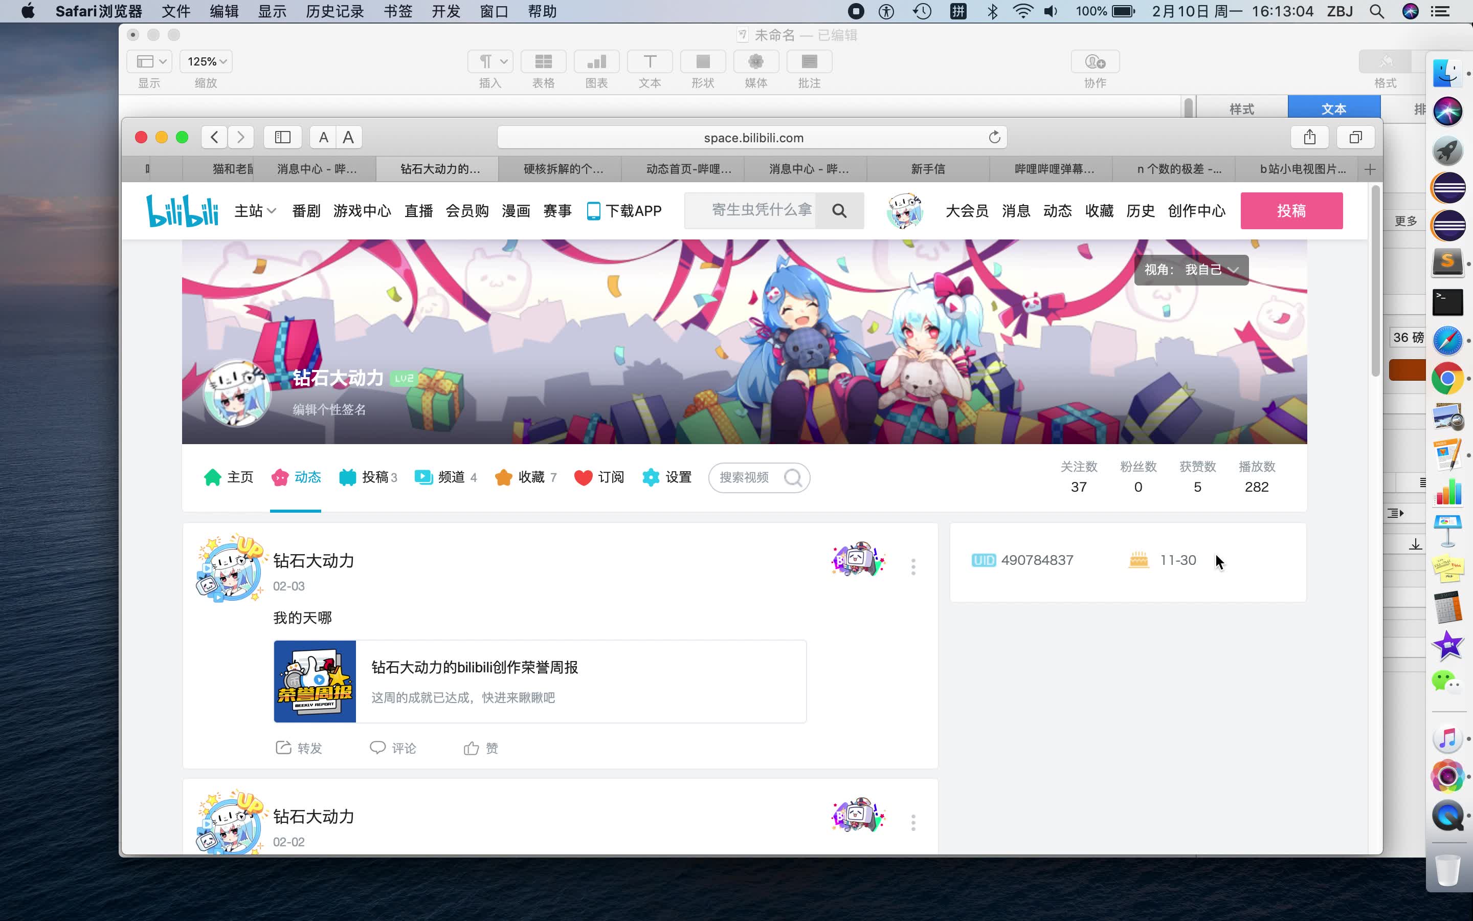Open Safari's share menu icon

point(1310,137)
